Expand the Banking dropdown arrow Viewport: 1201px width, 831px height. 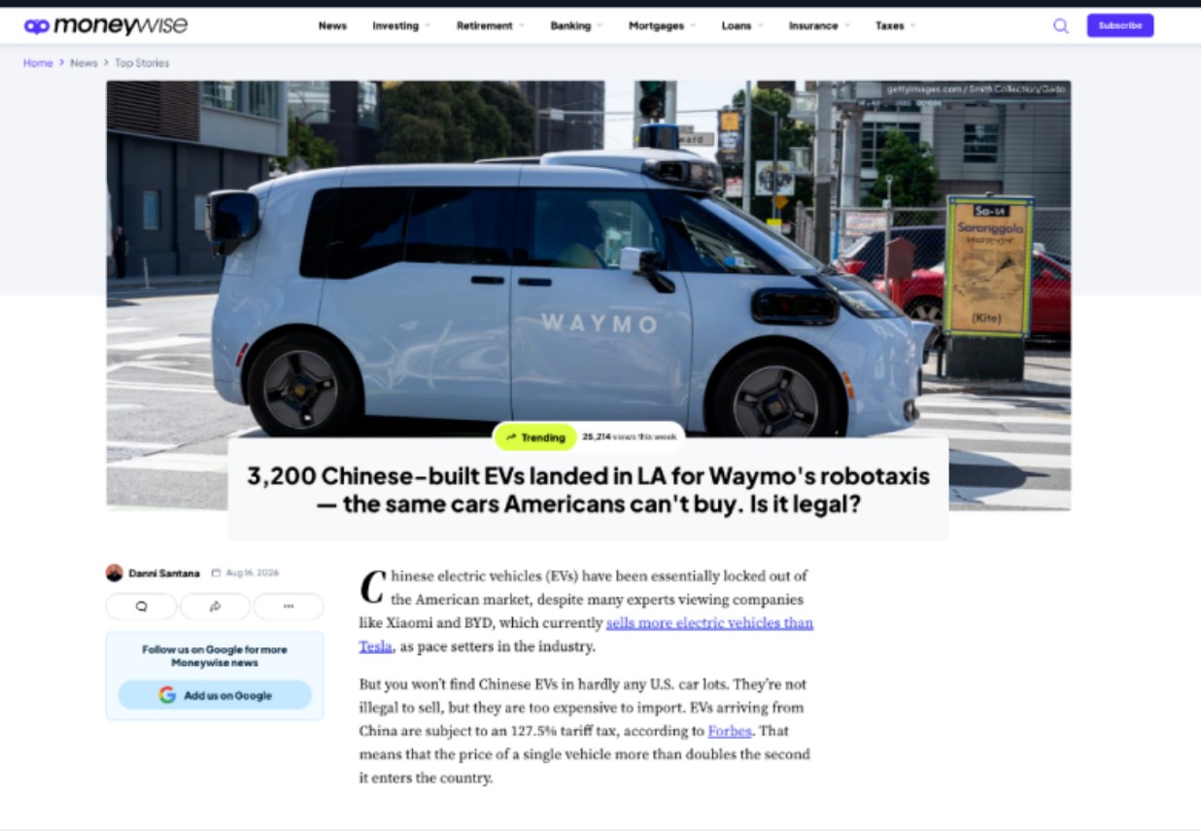click(600, 26)
